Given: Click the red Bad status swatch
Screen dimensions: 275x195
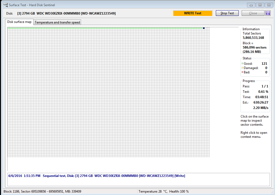Looking at the screenshot, I should pos(242,72).
